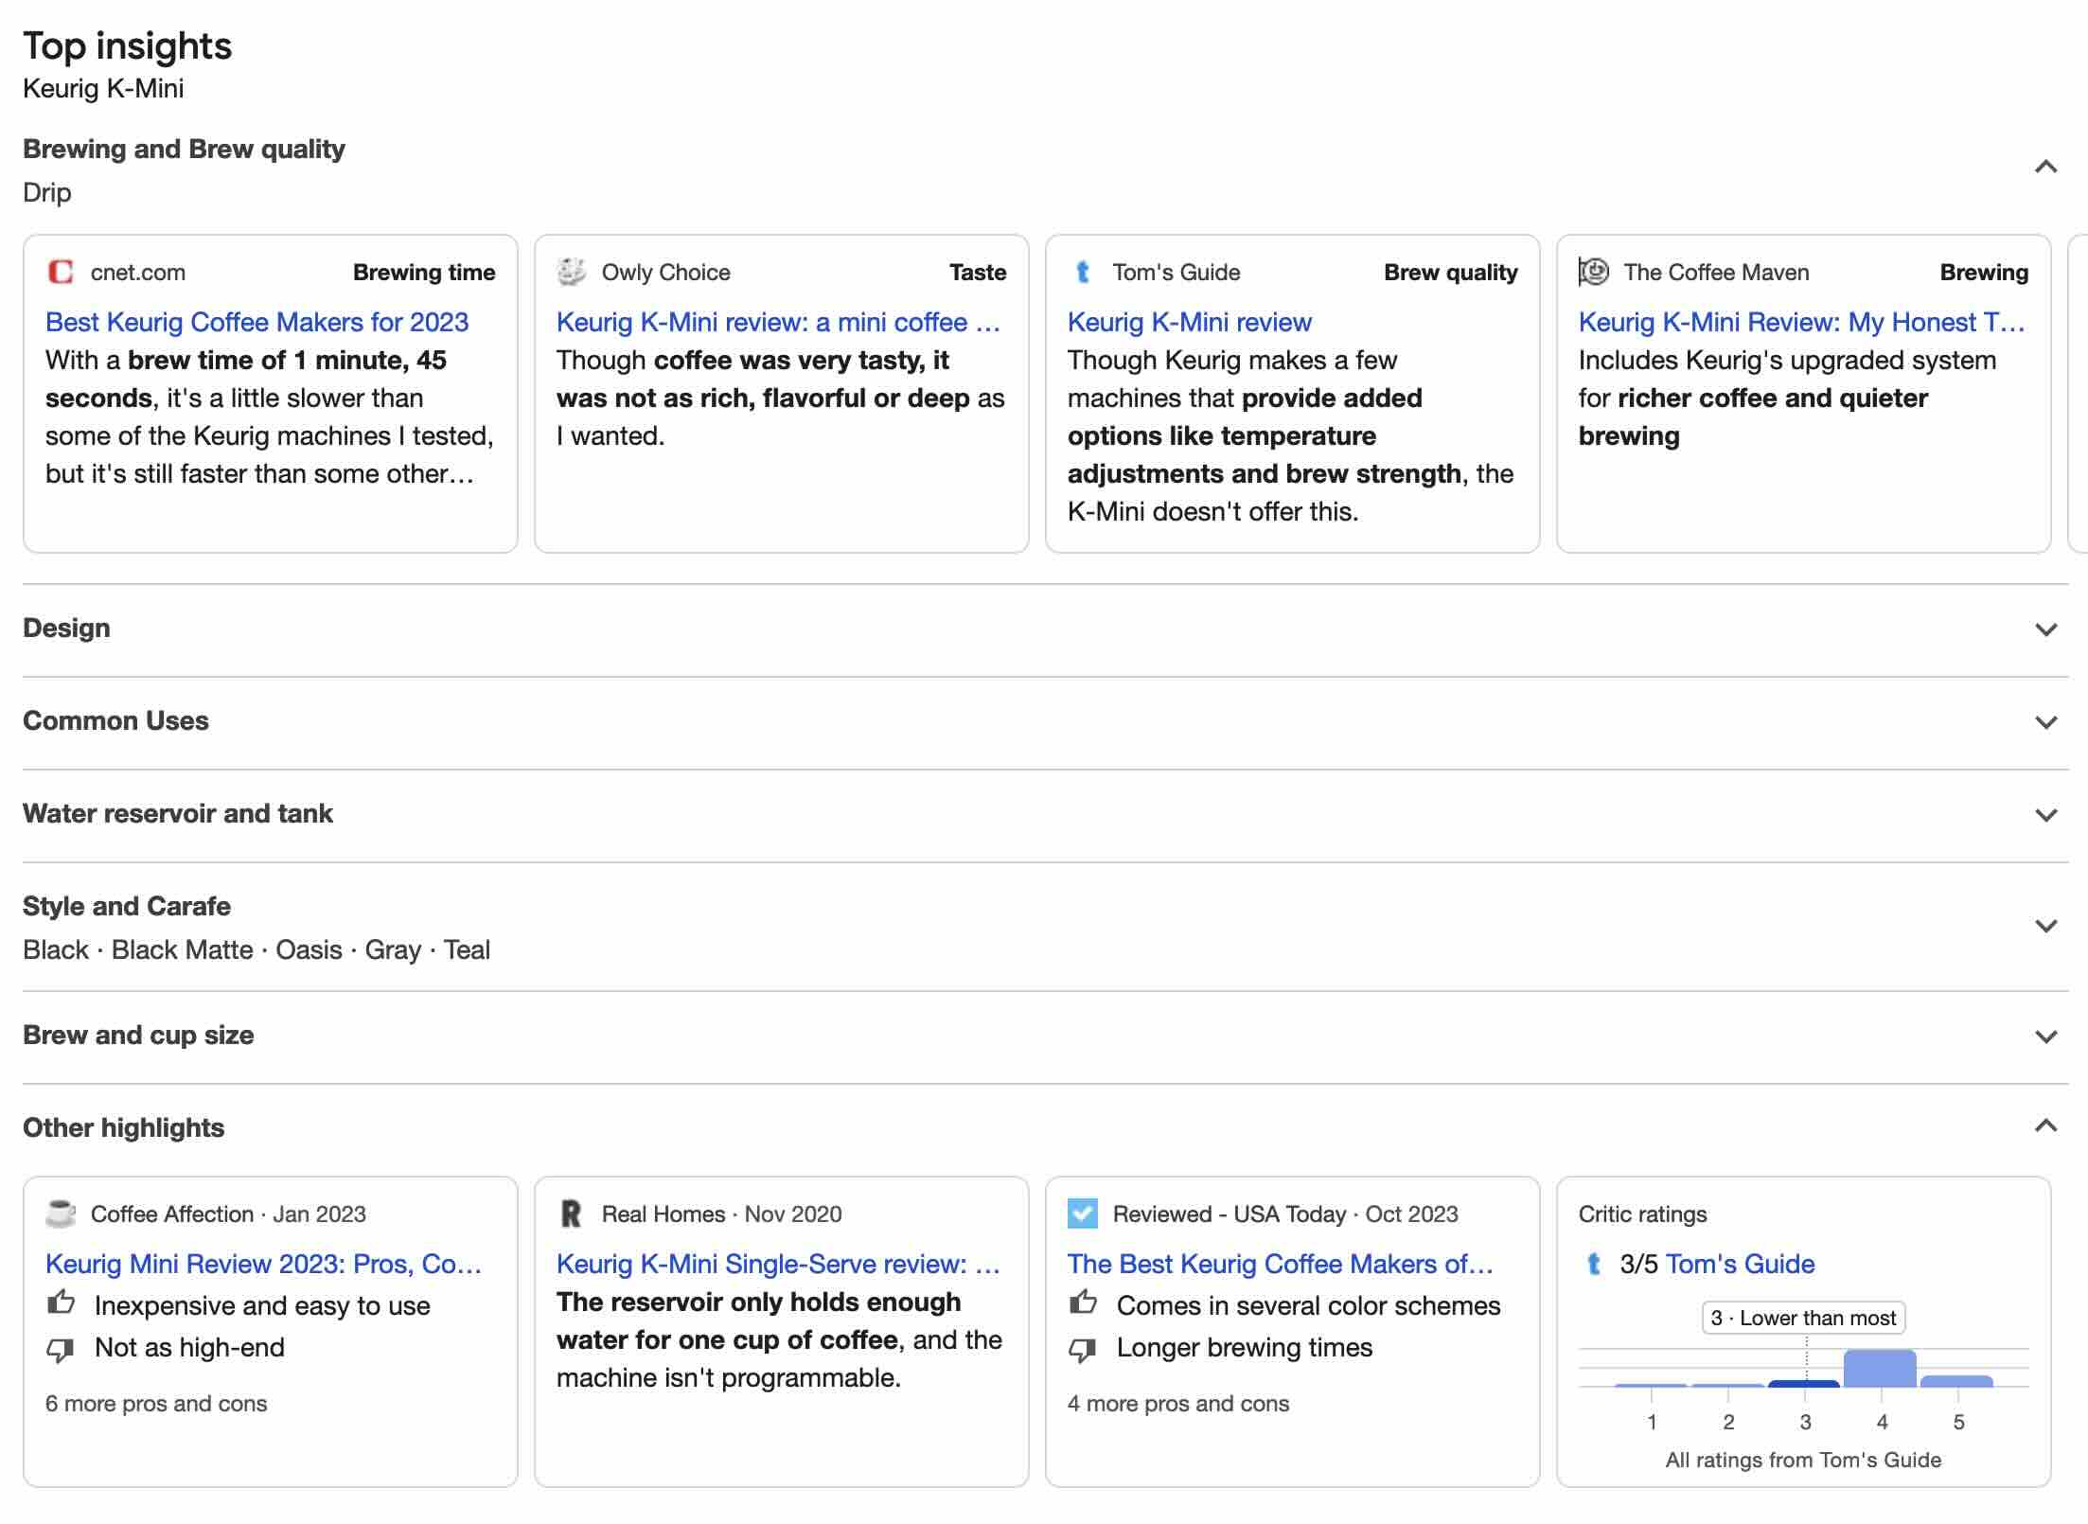The image size is (2088, 1524).
Task: Click thumbs-down icon beside Not as high-end
Action: tap(61, 1350)
